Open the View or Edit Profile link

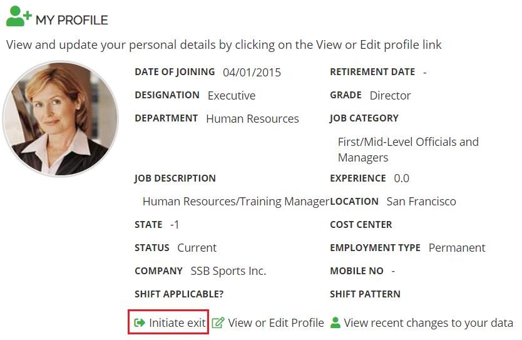pyautogui.click(x=276, y=323)
